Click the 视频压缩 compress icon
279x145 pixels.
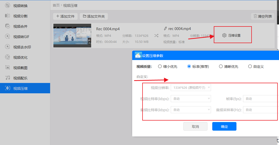tap(8, 88)
